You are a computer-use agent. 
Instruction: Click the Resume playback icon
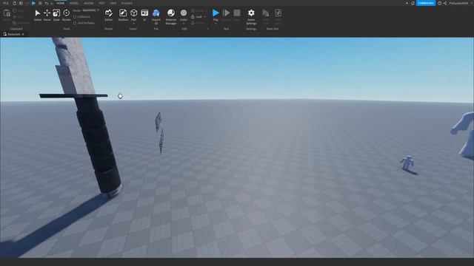pos(226,13)
